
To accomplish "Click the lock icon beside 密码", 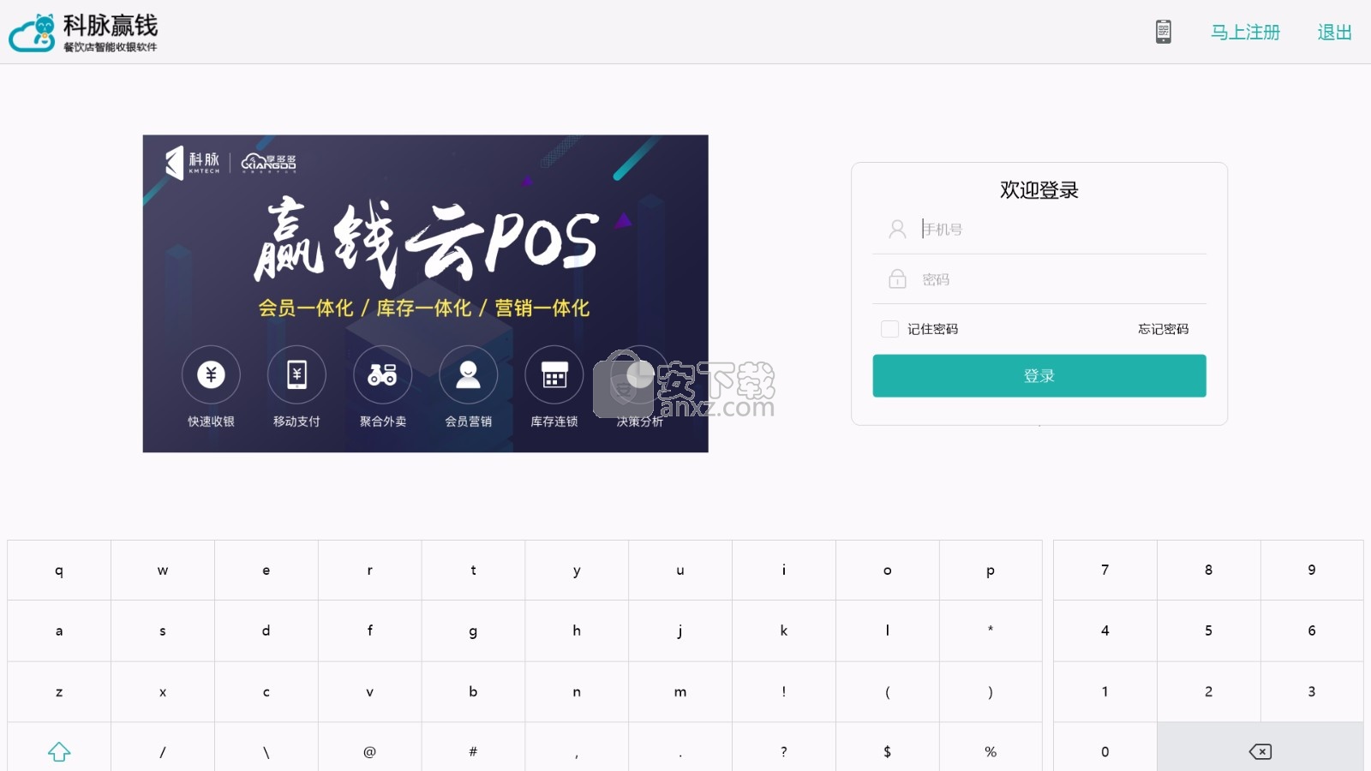I will tap(897, 278).
